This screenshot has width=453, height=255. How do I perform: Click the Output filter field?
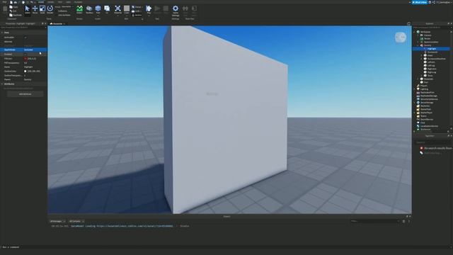(x=374, y=221)
